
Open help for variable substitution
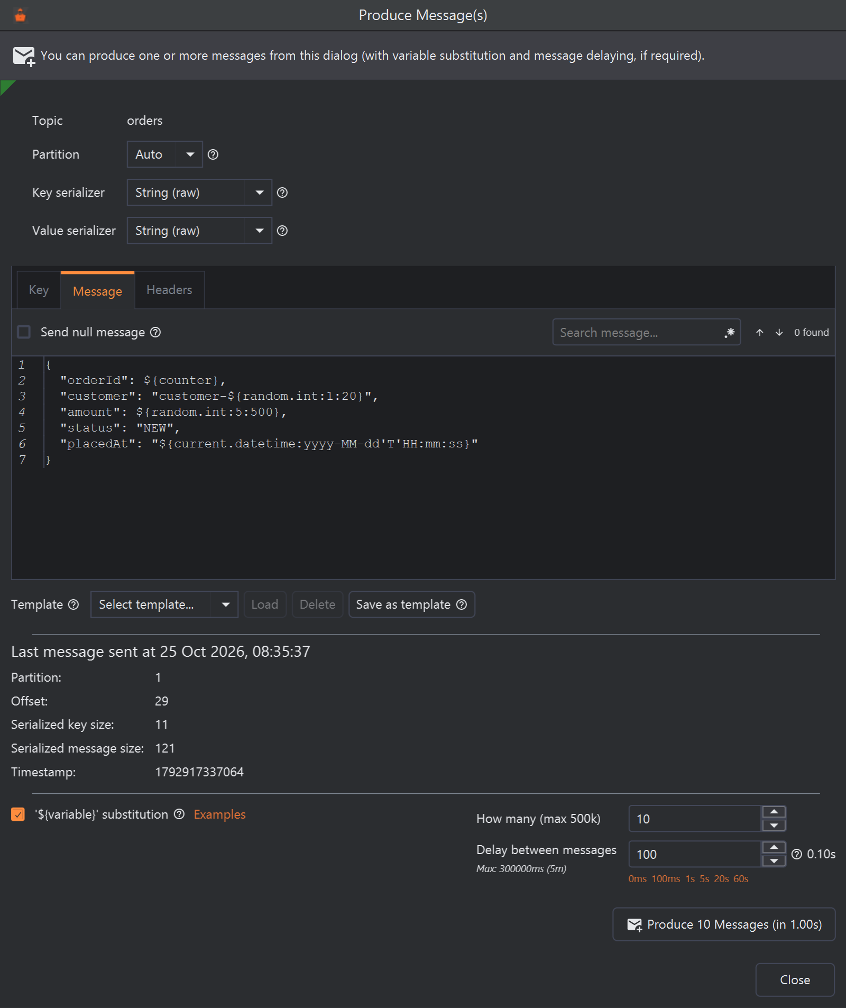tap(179, 814)
